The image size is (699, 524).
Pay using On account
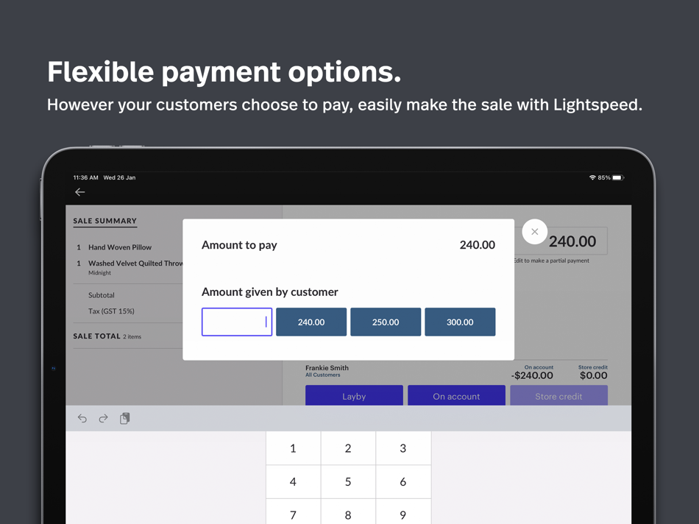tap(456, 395)
